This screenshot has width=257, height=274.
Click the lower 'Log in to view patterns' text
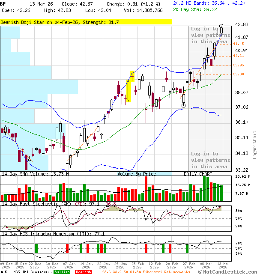[210, 160]
